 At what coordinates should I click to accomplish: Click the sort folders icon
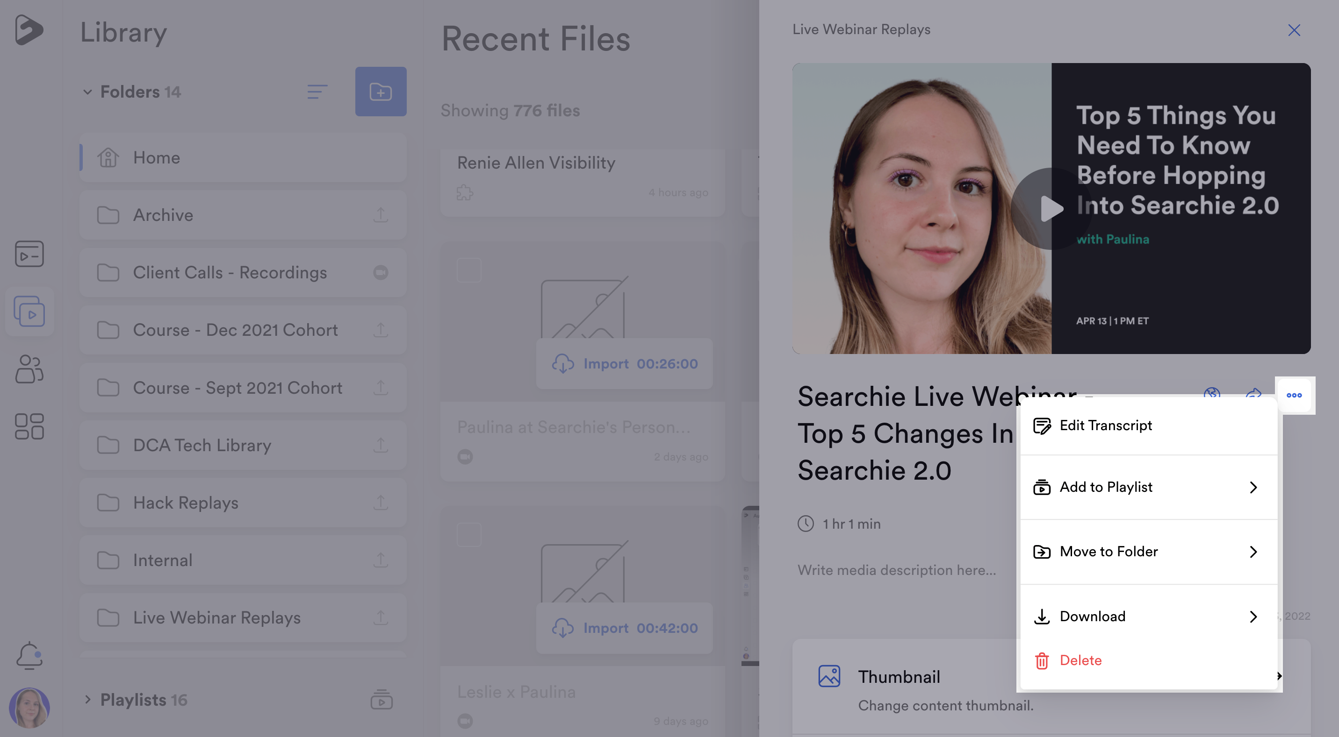[x=317, y=92]
